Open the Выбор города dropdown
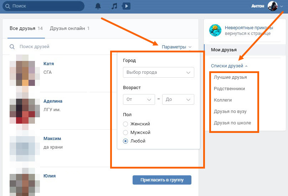Image resolution: width=288 pixels, height=196 pixels. pos(158,72)
